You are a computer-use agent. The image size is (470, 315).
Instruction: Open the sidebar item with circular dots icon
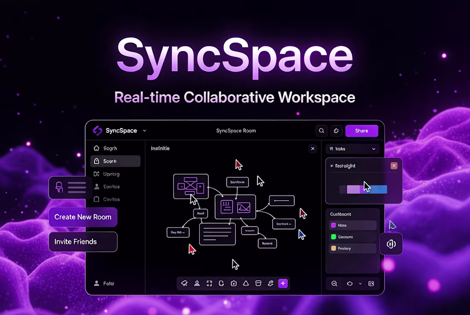(x=115, y=174)
